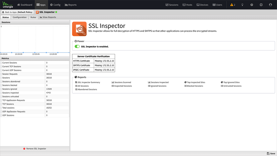View active Sessions list
277x156 pixels.
click(172, 5)
